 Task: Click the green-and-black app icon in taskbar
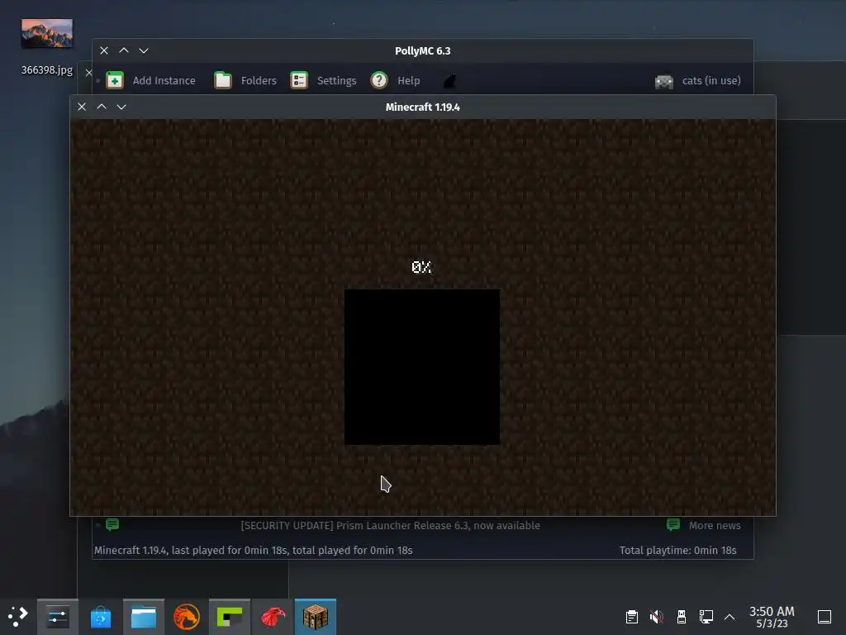[x=230, y=617]
